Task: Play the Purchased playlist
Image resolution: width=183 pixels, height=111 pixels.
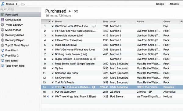Action: (x=70, y=11)
